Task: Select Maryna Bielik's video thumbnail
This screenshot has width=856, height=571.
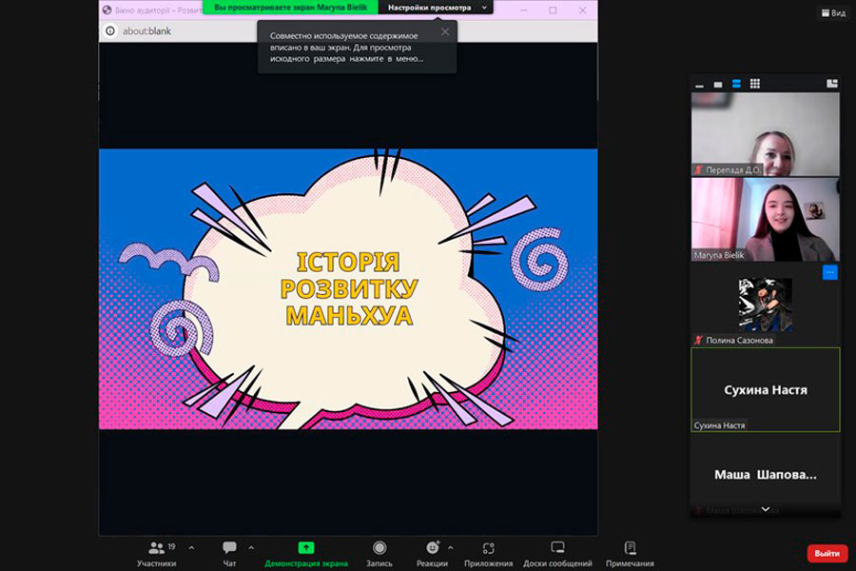Action: point(766,220)
